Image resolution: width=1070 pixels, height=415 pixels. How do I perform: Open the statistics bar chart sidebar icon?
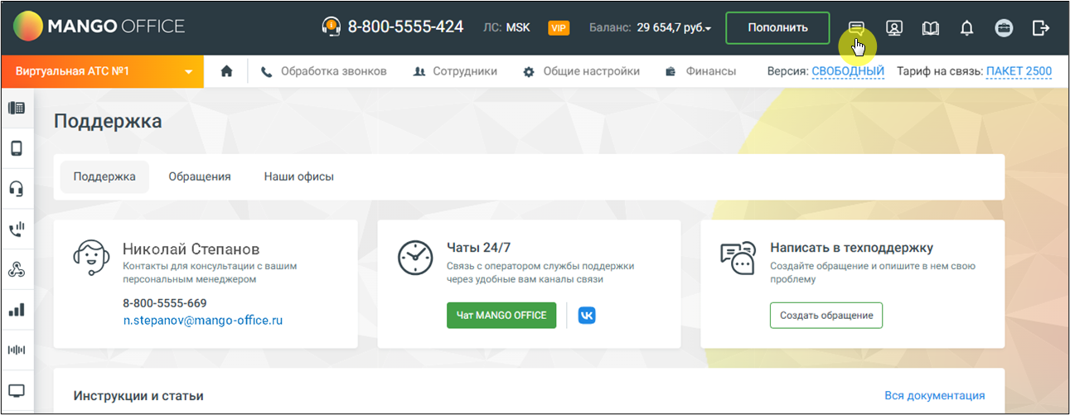tap(17, 310)
